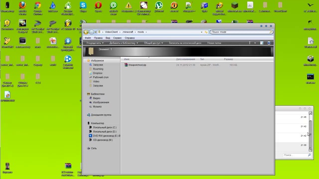This screenshot has width=319, height=179.
Task: Open the blue T cube desktop icon
Action: (x=204, y=5)
